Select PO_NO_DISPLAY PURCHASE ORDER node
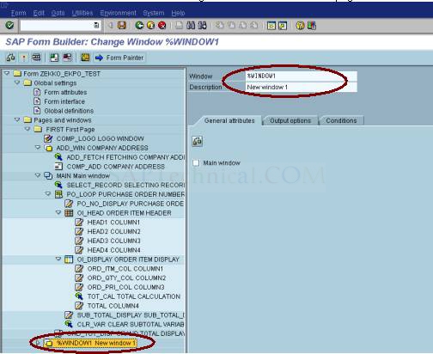This screenshot has width=433, height=354. tap(131, 204)
